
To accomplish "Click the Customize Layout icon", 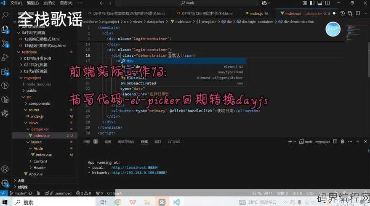I will [x=305, y=3].
